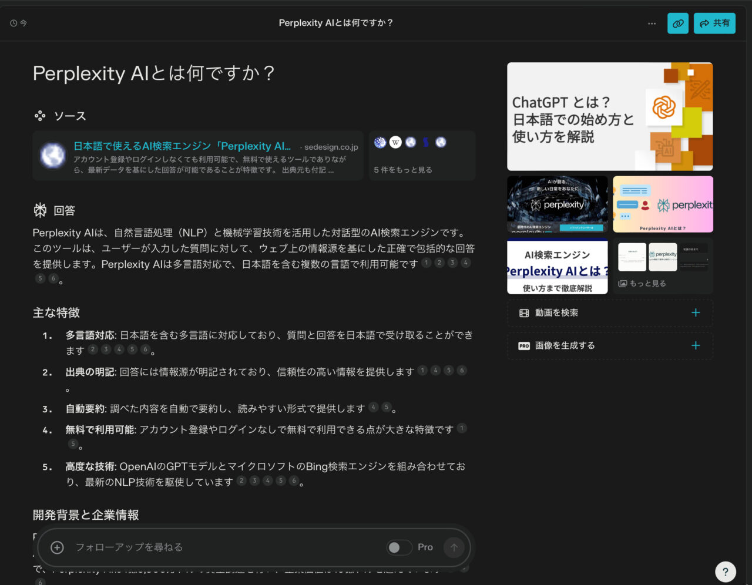Click the sources icon next to ソース
Viewport: 752px width, 585px height.
point(40,116)
